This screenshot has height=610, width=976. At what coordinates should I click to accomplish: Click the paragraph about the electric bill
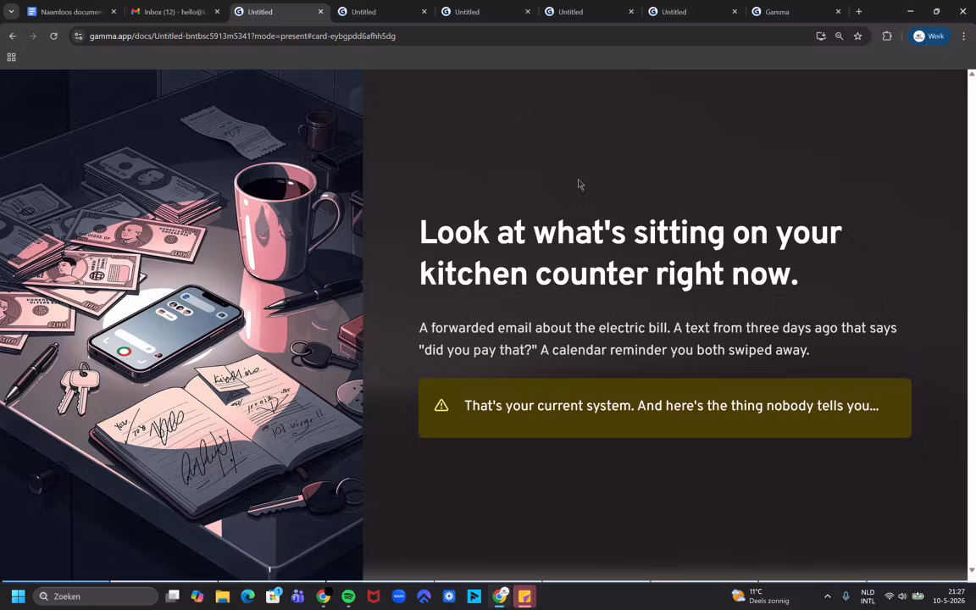658,339
